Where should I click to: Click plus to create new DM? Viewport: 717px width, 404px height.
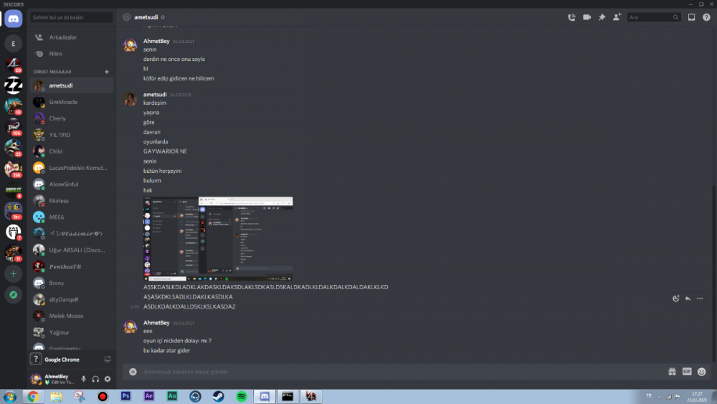click(x=107, y=72)
